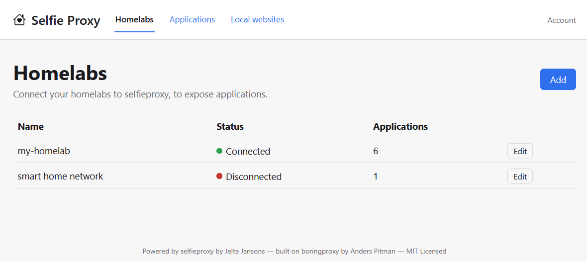Edit the my-homelab entry

point(520,151)
